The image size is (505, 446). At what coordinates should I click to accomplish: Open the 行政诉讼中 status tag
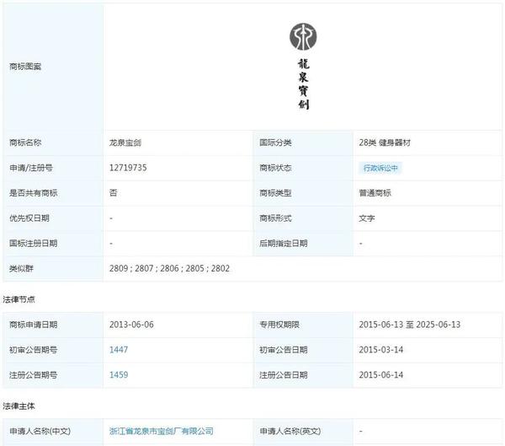pos(380,168)
